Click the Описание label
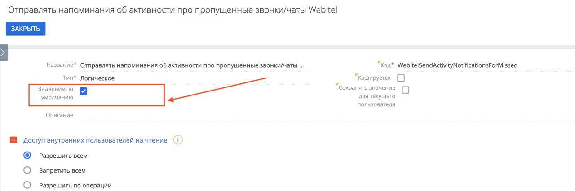 (x=59, y=115)
